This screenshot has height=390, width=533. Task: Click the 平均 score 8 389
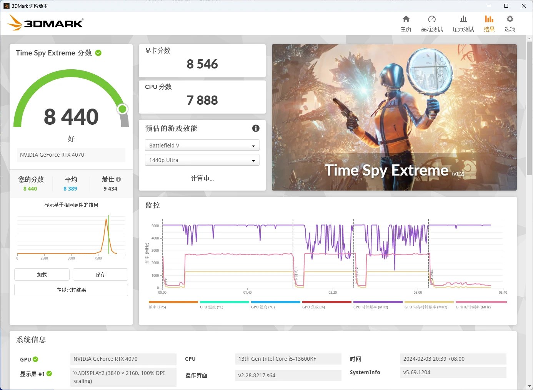pos(70,189)
